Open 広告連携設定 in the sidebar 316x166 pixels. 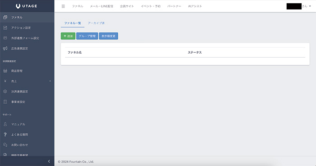click(x=27, y=48)
